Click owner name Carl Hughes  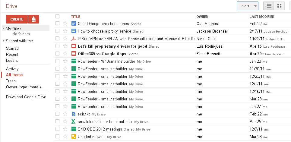pos(207,24)
